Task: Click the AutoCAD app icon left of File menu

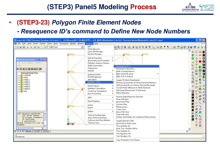Action: 16,44
